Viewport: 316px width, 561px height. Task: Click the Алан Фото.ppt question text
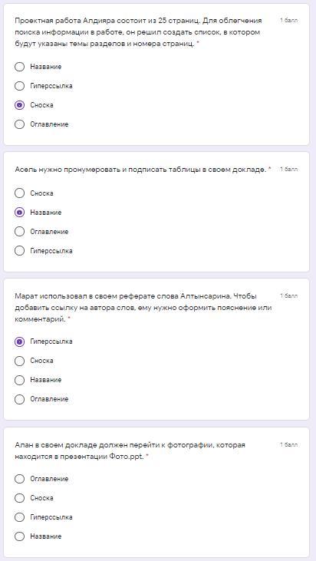(x=130, y=450)
